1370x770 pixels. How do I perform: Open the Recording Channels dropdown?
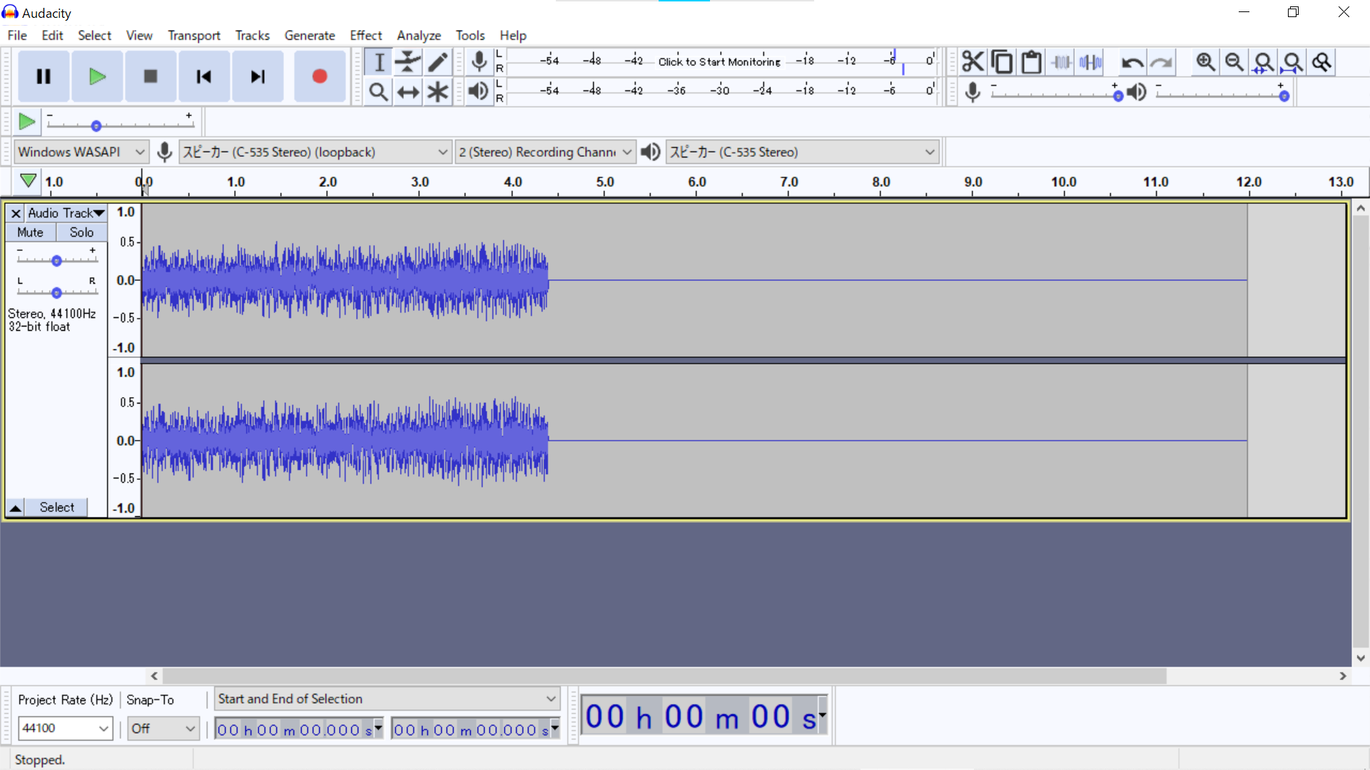tap(545, 152)
